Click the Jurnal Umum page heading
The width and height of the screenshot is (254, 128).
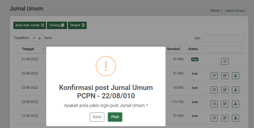pos(26,9)
